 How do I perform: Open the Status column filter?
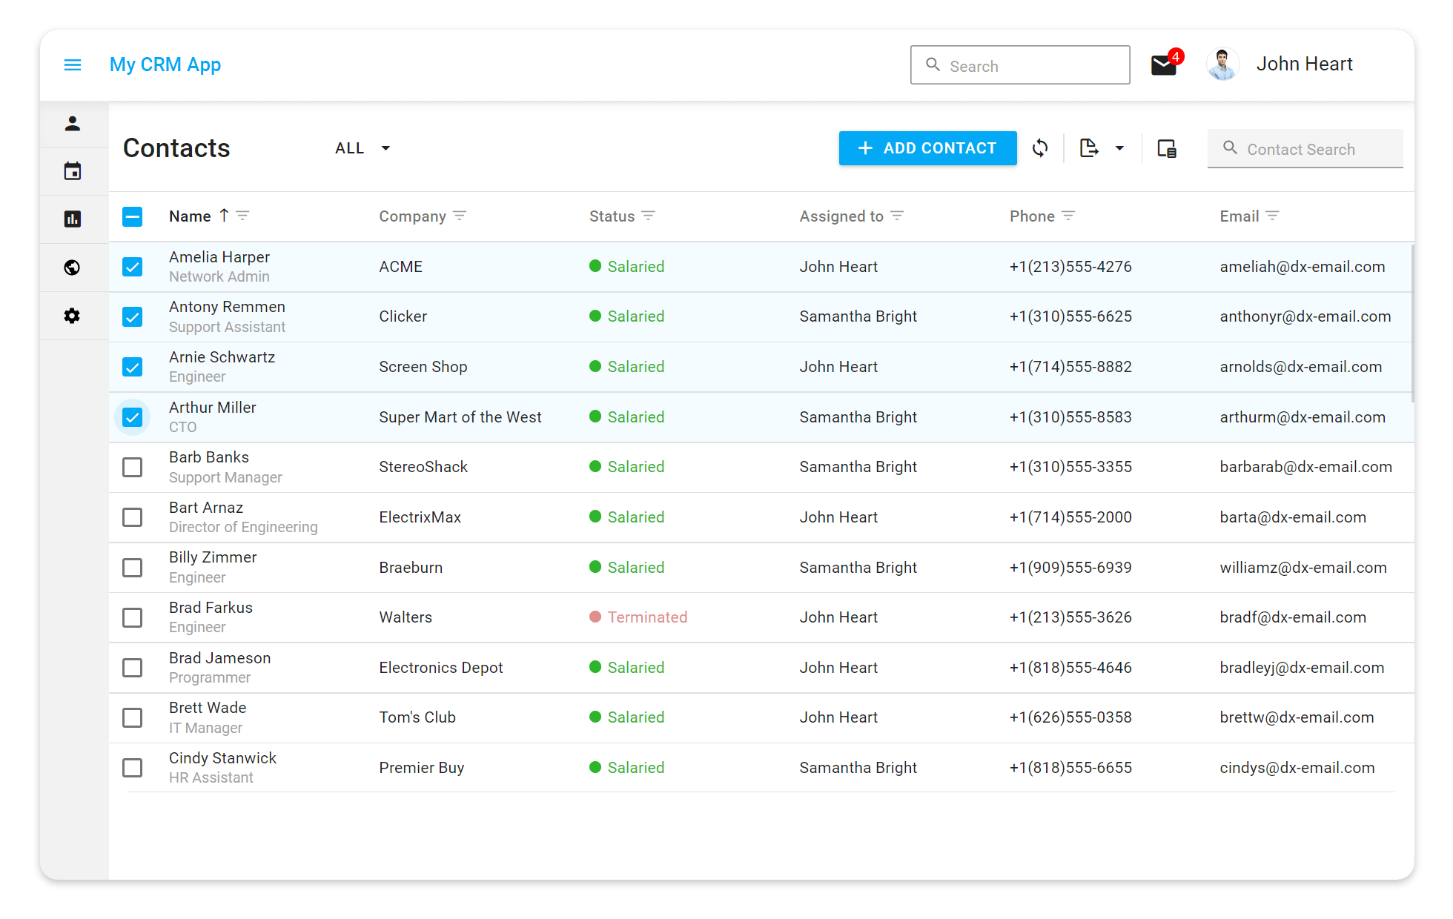click(649, 216)
